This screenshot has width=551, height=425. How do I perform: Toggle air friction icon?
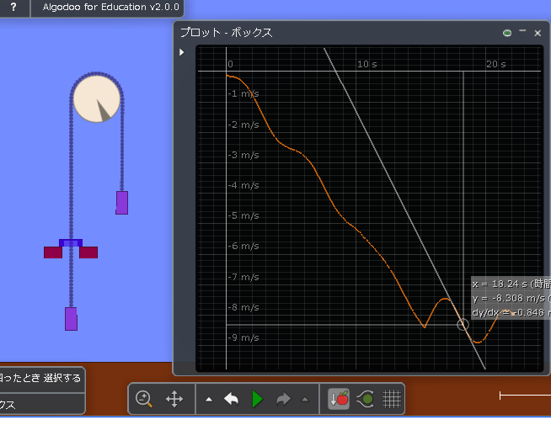(x=366, y=399)
